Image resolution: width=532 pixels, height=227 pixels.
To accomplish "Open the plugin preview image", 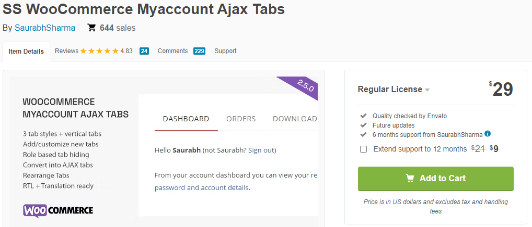I will [x=164, y=152].
